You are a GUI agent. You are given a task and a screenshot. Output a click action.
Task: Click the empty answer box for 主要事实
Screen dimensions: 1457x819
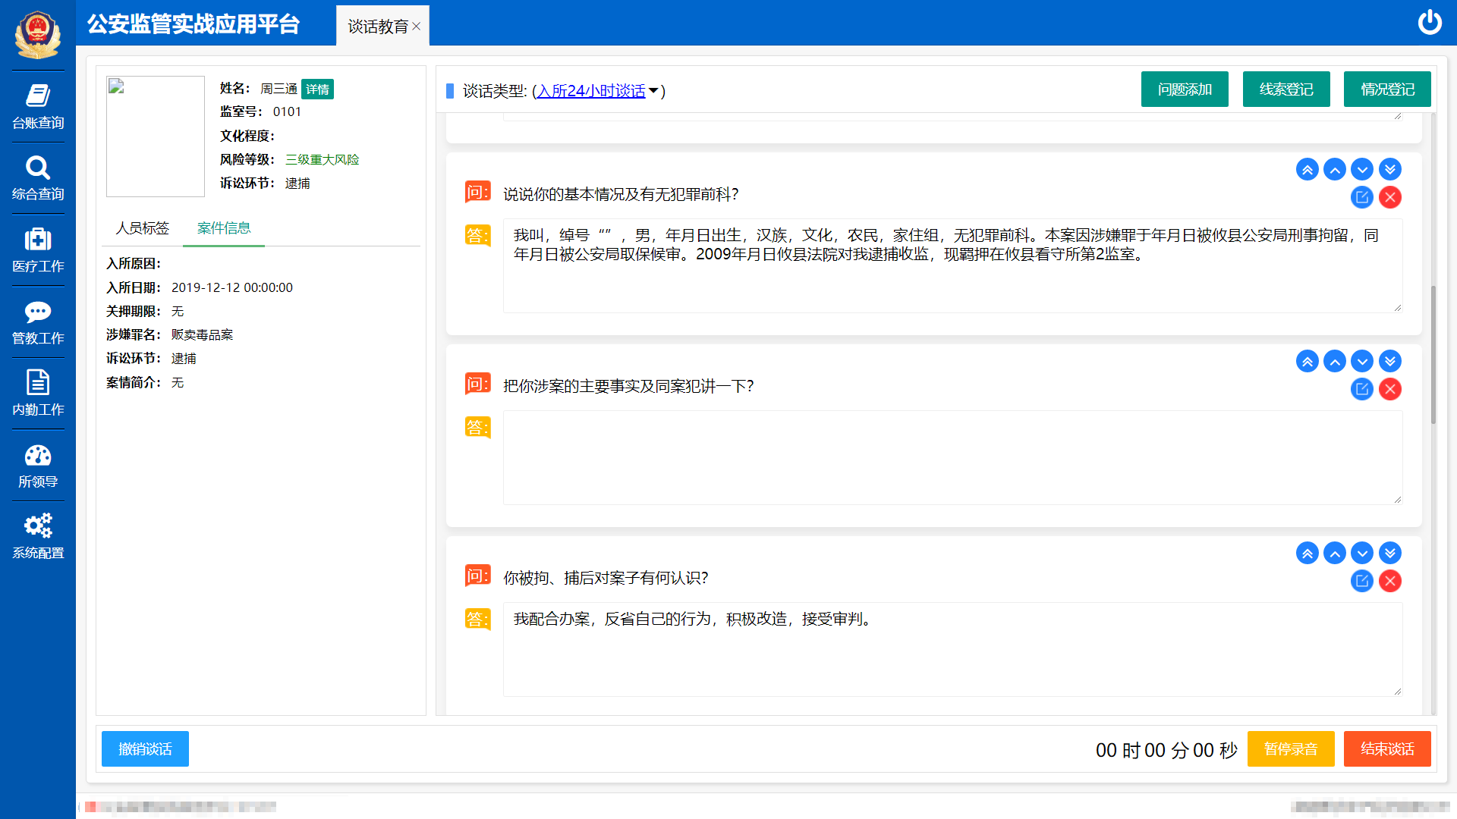(x=952, y=457)
